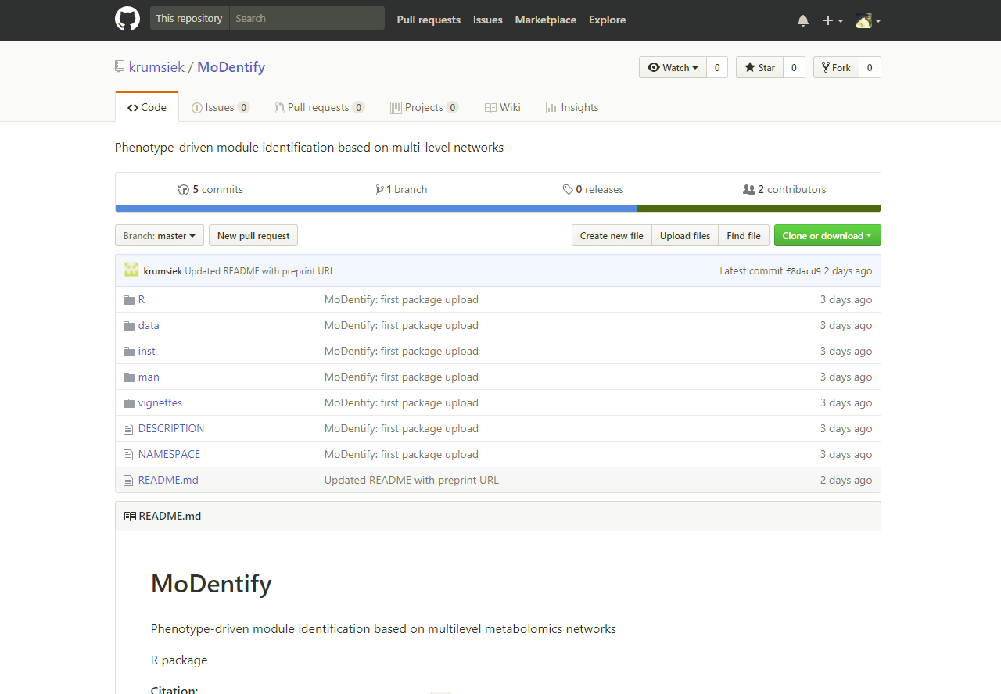This screenshot has width=1001, height=694.
Task: Switch to the Projects tab
Action: (x=425, y=107)
